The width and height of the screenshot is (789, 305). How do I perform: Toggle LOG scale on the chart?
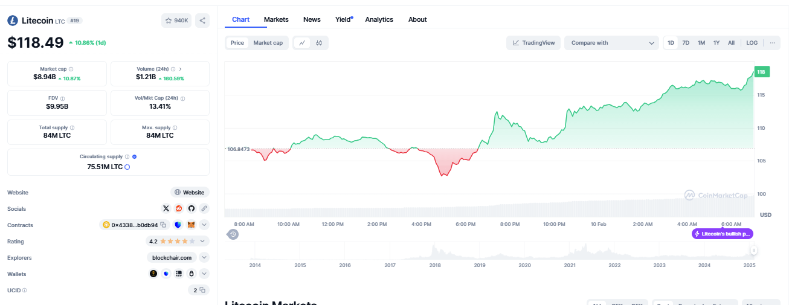(x=752, y=43)
